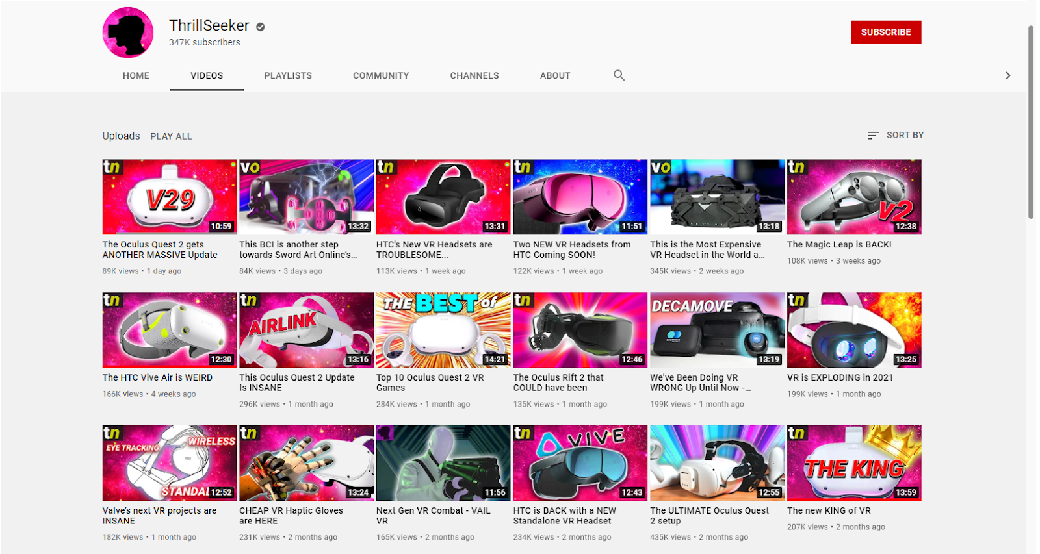Open title 'Two NEW VR Headsets from HTC'

[572, 249]
